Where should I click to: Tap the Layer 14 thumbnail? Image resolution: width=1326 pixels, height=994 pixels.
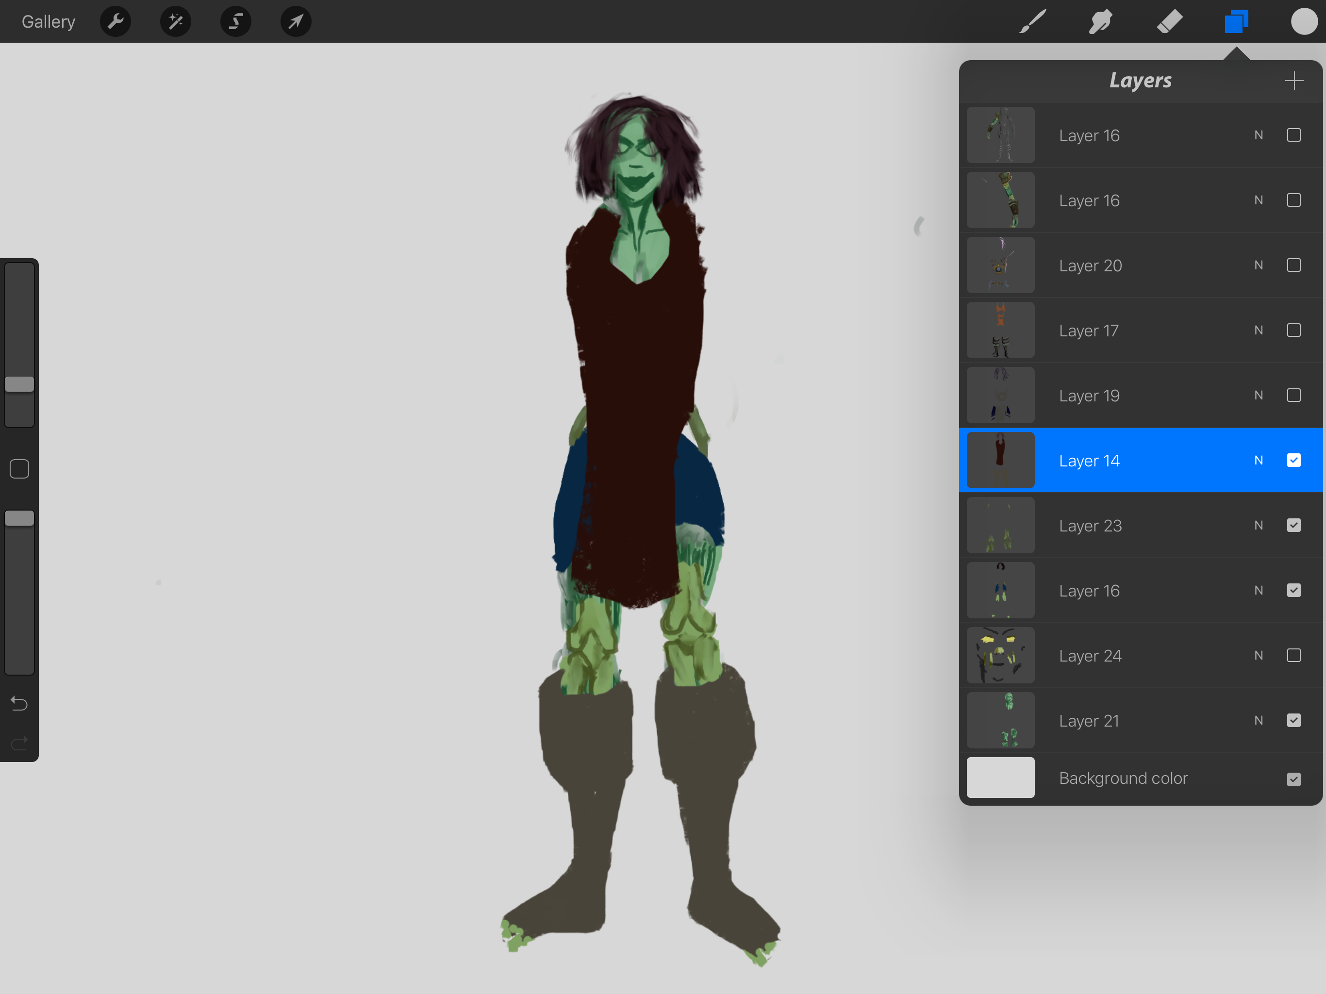(1000, 461)
